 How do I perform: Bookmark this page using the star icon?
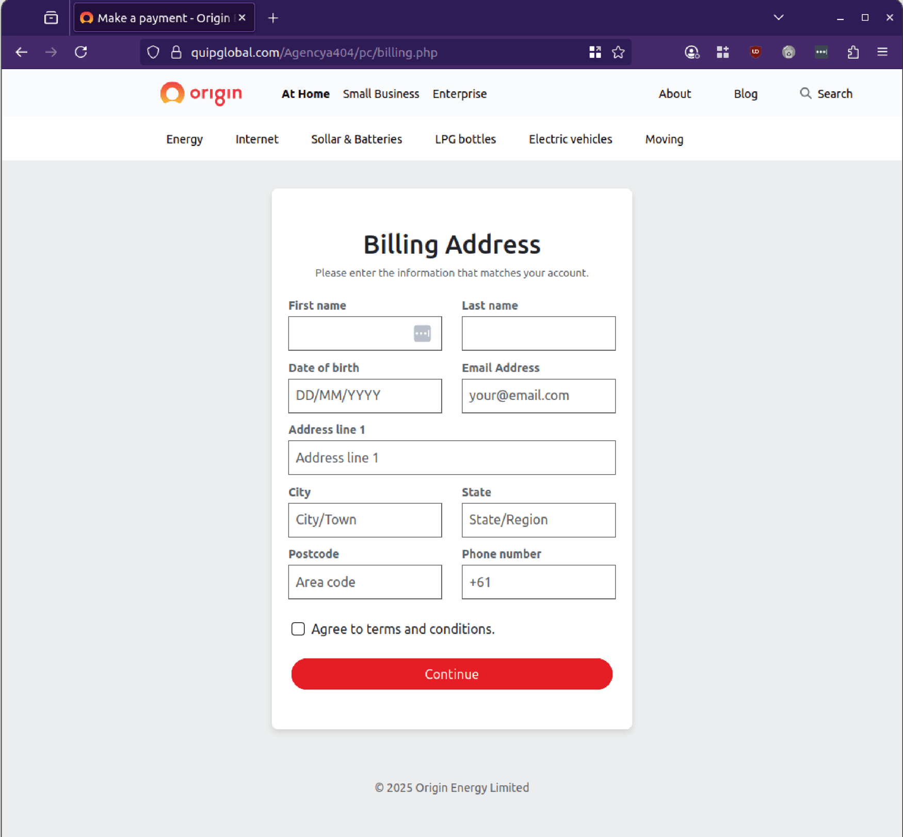pyautogui.click(x=618, y=52)
